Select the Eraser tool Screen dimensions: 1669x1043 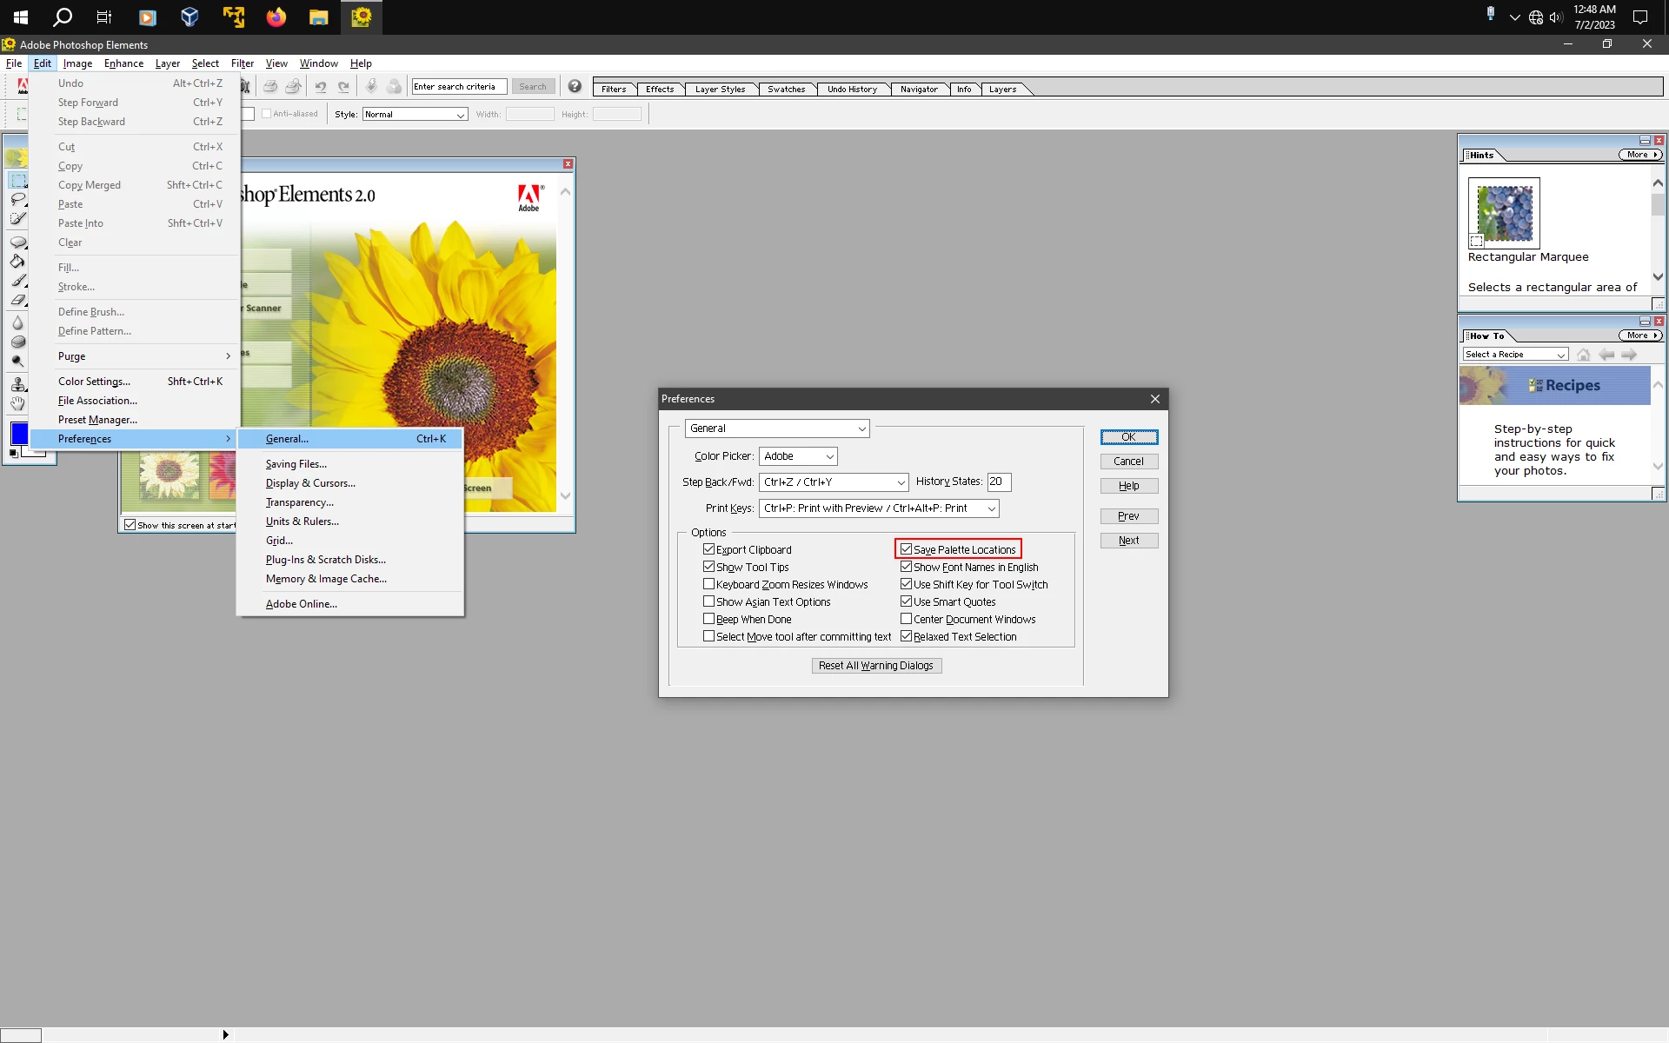[17, 300]
